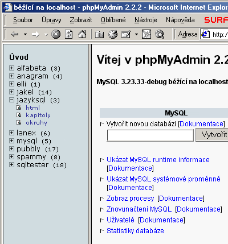Expand the jakel database node
This screenshot has height=244, width=228.
pyautogui.click(x=11, y=92)
